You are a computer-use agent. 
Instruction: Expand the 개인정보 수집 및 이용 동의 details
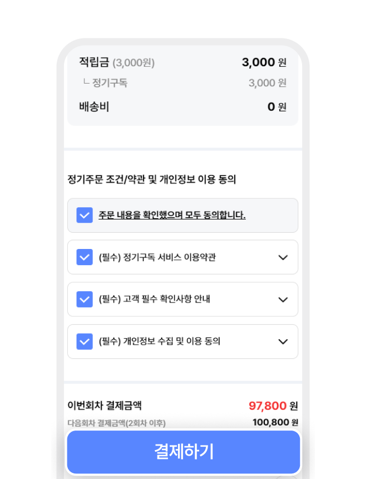coord(283,341)
